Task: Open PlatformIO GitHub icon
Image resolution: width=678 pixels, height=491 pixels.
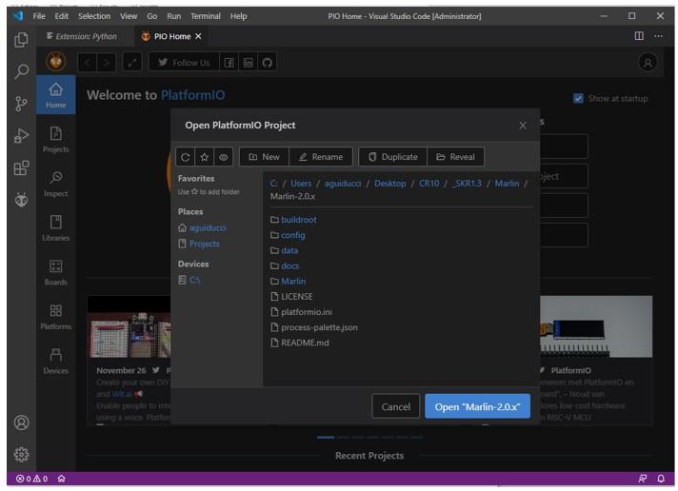Action: 268,63
